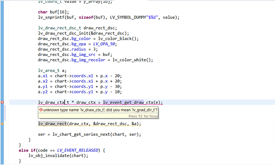Click a.y2 assignment line

(x=80, y=92)
